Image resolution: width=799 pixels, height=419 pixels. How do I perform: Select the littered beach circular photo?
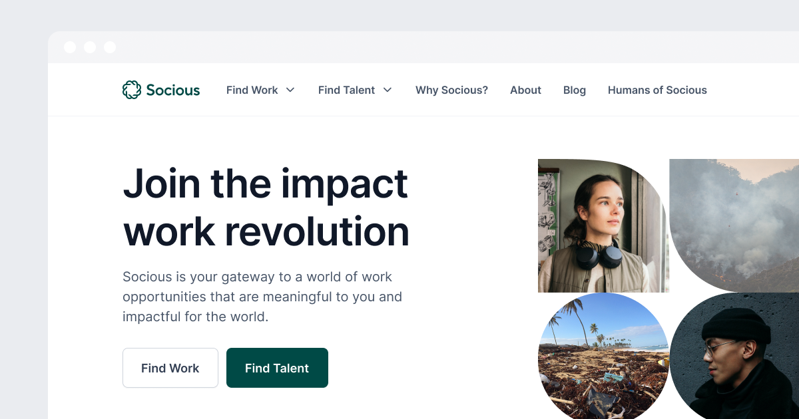tap(603, 356)
